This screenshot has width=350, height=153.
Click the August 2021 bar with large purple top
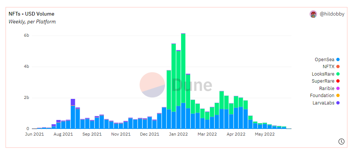tap(73, 114)
